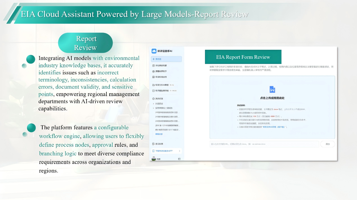Image resolution: width=357 pixels, height=200 pixels.
Task: Start a new conversation with the plus button
Action: point(154,59)
